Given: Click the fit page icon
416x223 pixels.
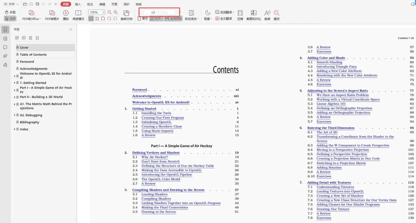Looking at the screenshot, I should pos(97,19).
